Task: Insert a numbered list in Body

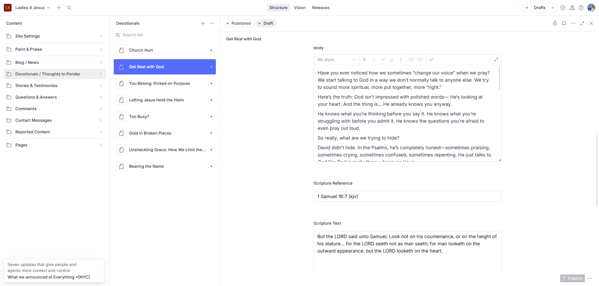Action: 420,60
